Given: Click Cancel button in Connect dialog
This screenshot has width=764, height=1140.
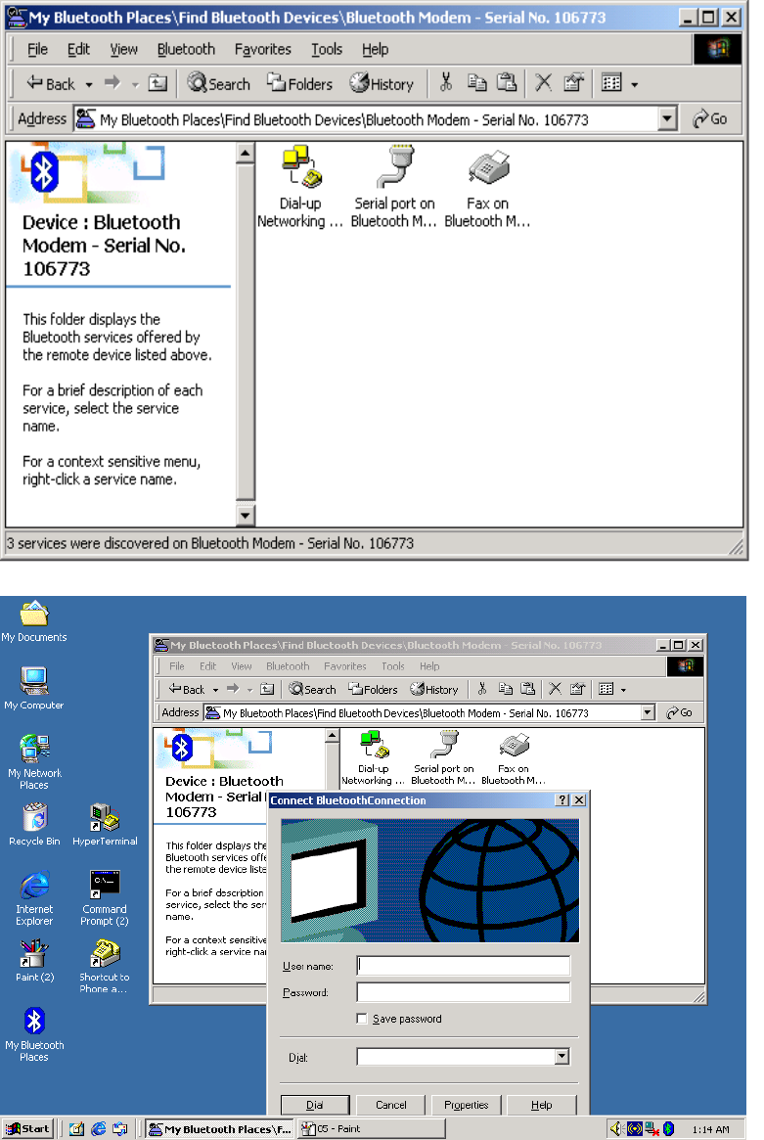Looking at the screenshot, I should pyautogui.click(x=390, y=1105).
